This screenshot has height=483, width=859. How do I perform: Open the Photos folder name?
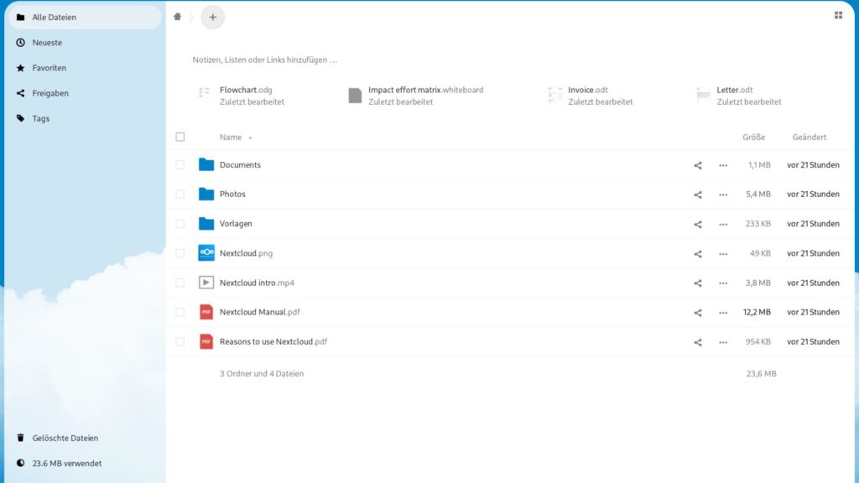click(232, 194)
